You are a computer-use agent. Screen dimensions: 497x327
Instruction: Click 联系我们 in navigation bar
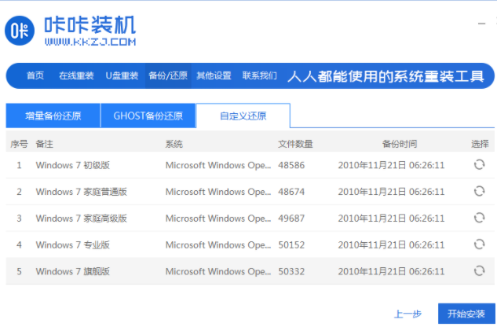pyautogui.click(x=260, y=76)
